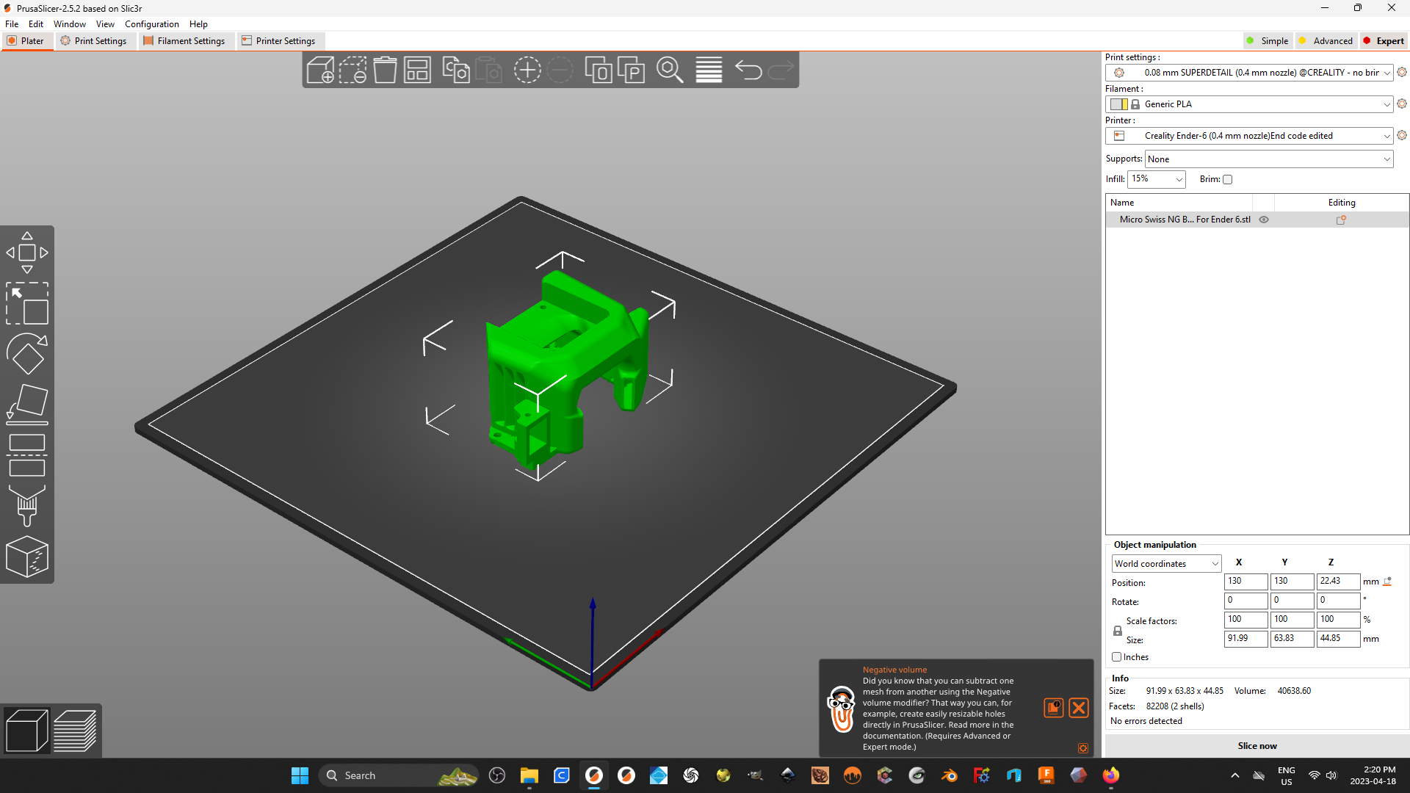Click the Add instance plus icon
The image size is (1410, 793).
pyautogui.click(x=527, y=70)
